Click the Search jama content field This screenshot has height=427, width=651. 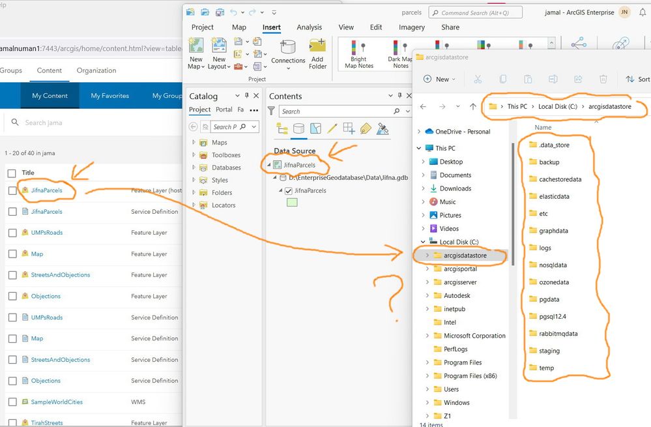coord(93,123)
